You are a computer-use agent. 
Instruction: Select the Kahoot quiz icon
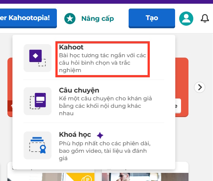click(38, 58)
